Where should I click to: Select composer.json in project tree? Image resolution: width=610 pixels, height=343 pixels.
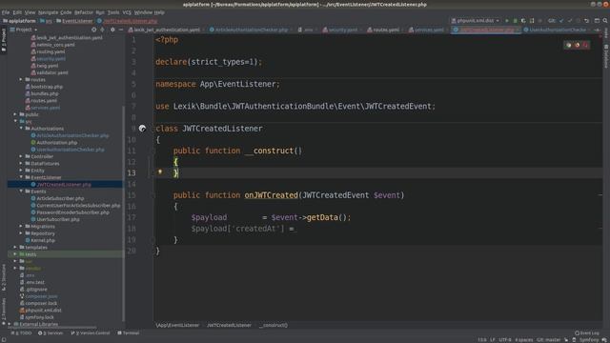click(x=41, y=296)
